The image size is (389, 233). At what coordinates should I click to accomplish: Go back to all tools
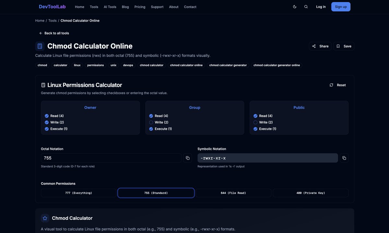(54, 33)
